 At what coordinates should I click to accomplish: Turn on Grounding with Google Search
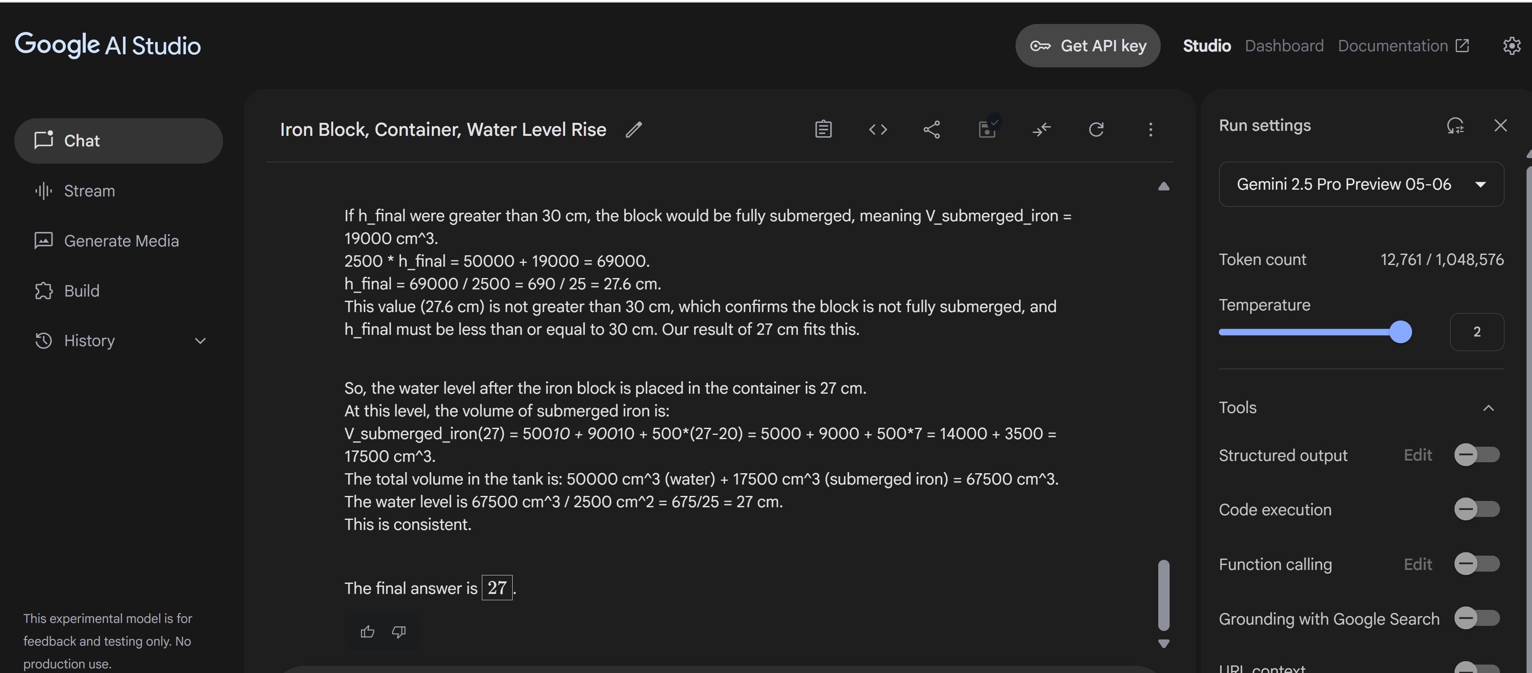click(x=1477, y=618)
